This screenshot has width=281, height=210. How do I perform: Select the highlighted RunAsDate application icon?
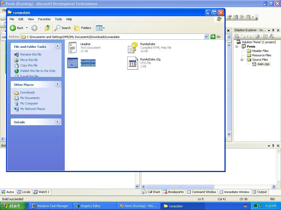pos(72,63)
